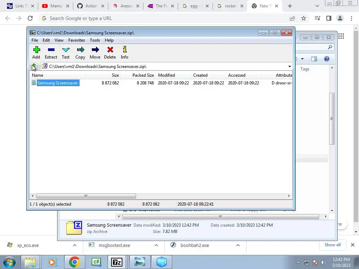Click the red Delete icon
This screenshot has width=359, height=269.
click(110, 53)
